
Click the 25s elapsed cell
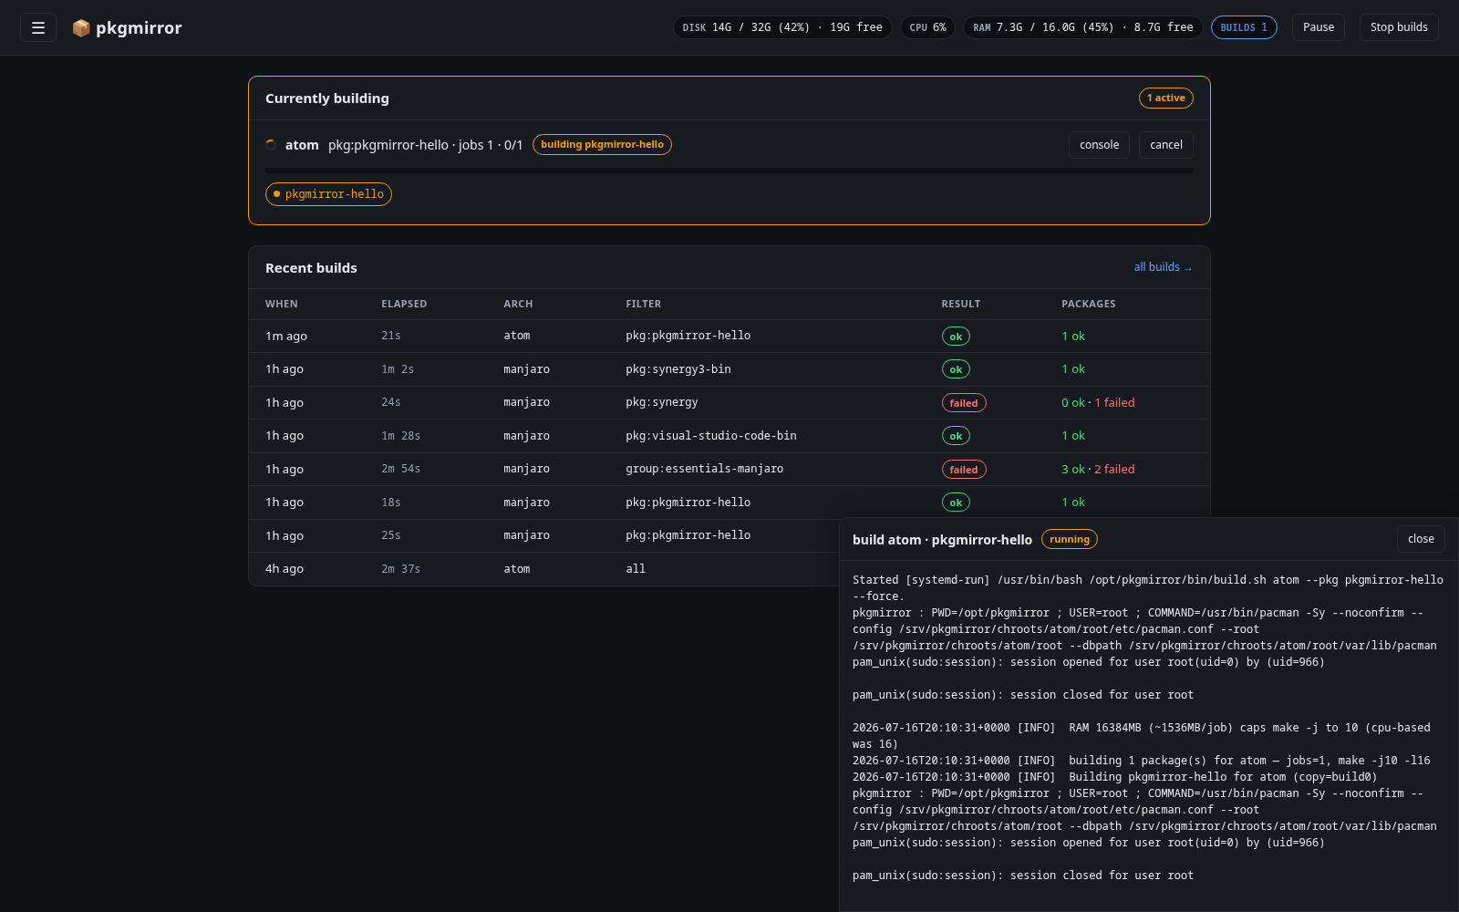click(x=391, y=535)
